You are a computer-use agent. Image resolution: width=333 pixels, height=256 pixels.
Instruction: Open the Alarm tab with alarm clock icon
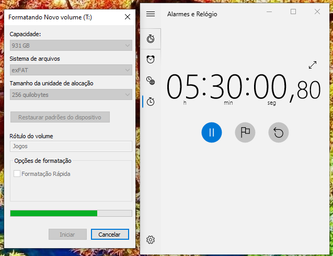[151, 59]
